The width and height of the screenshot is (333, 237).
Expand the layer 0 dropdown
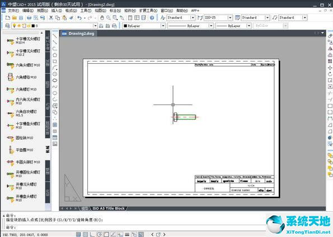pyautogui.click(x=95, y=26)
